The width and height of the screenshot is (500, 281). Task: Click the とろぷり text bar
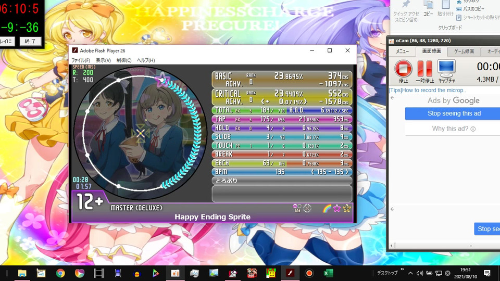pyautogui.click(x=282, y=181)
